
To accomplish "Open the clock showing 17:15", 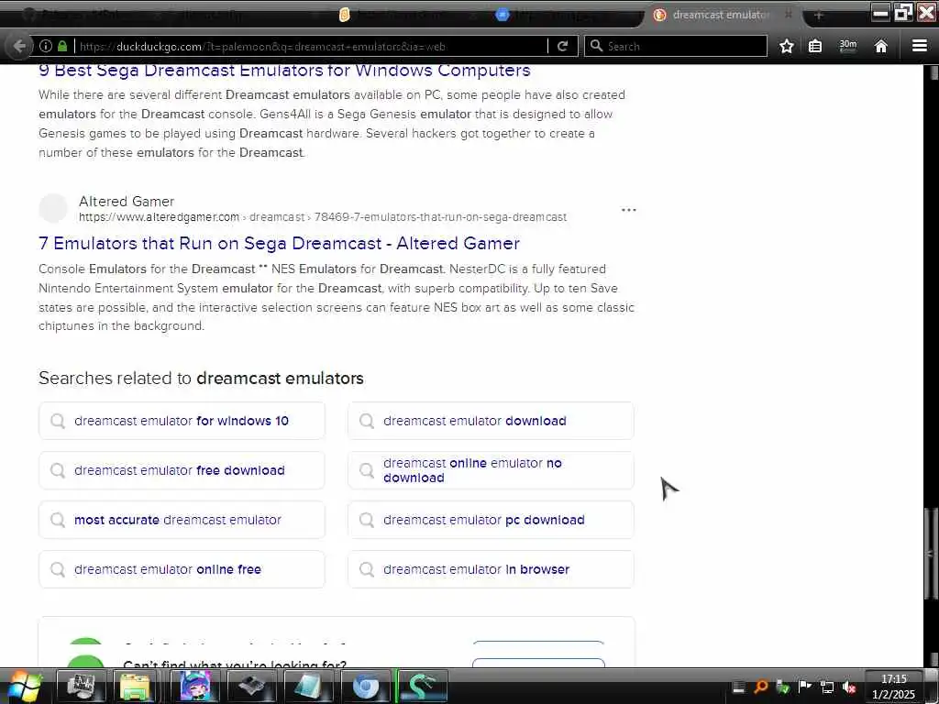I will tap(893, 687).
